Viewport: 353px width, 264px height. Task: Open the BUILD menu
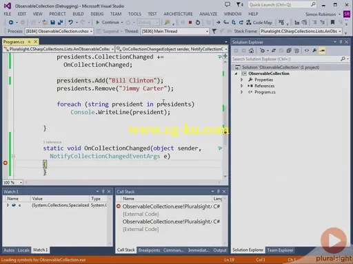tap(78, 14)
